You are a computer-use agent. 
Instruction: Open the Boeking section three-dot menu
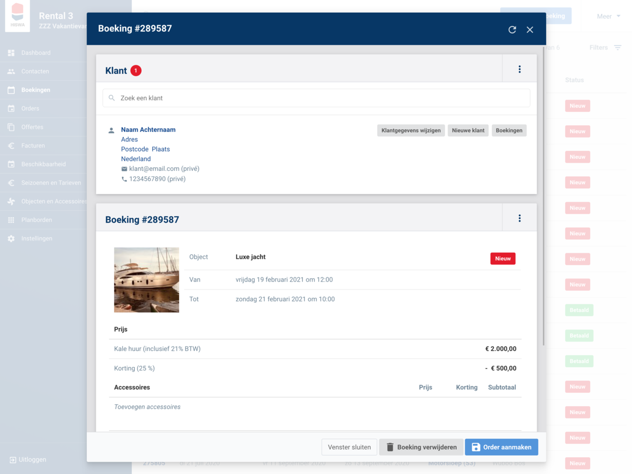coord(519,218)
